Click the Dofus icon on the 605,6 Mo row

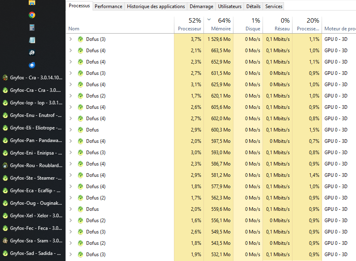(x=81, y=107)
